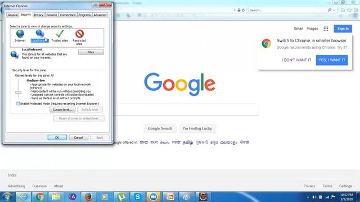360x202 pixels.
Task: Open the Privacy footer link
Action: [x=309, y=186]
